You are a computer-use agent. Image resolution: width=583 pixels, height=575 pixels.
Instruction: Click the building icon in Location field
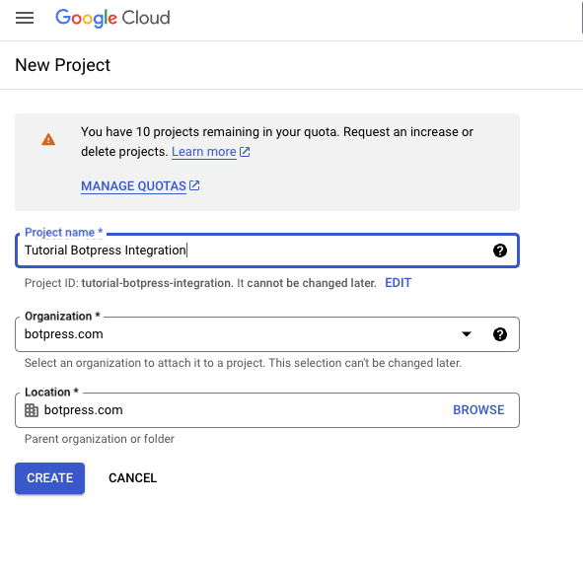click(32, 410)
